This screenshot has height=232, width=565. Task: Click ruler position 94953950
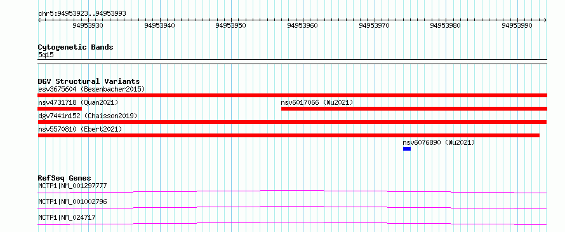pyautogui.click(x=231, y=25)
